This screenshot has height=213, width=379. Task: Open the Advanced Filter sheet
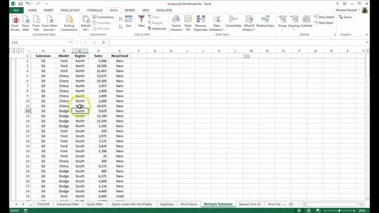(68, 204)
